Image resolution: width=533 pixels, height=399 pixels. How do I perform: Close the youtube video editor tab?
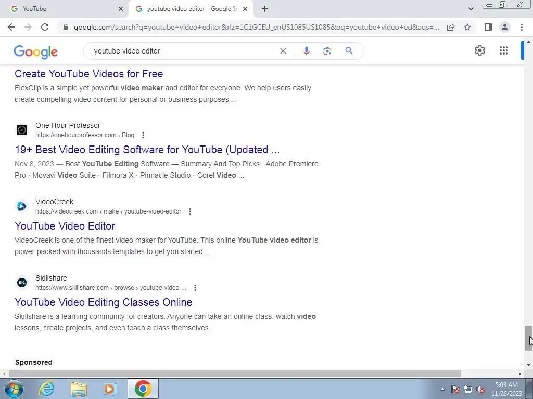coord(245,9)
